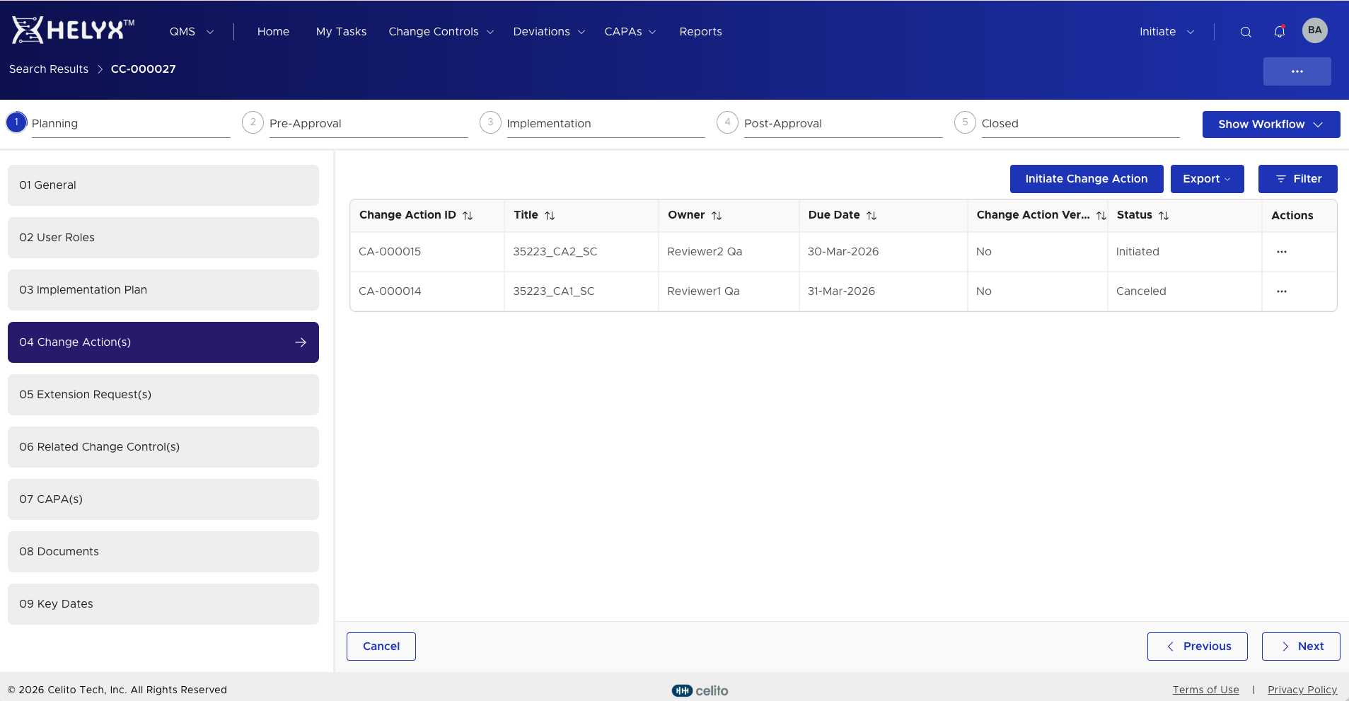The width and height of the screenshot is (1349, 701).
Task: Open the header three-dot more menu
Action: tap(1297, 71)
